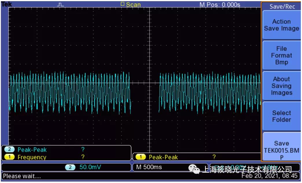Image resolution: width=302 pixels, height=183 pixels.
Task: Save file TEK0015.BMP
Action: click(x=281, y=147)
